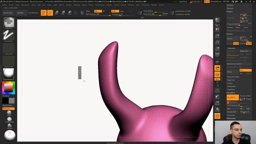The height and width of the screenshot is (144, 256).
Task: Open the Home Page button
Action: 8,13
